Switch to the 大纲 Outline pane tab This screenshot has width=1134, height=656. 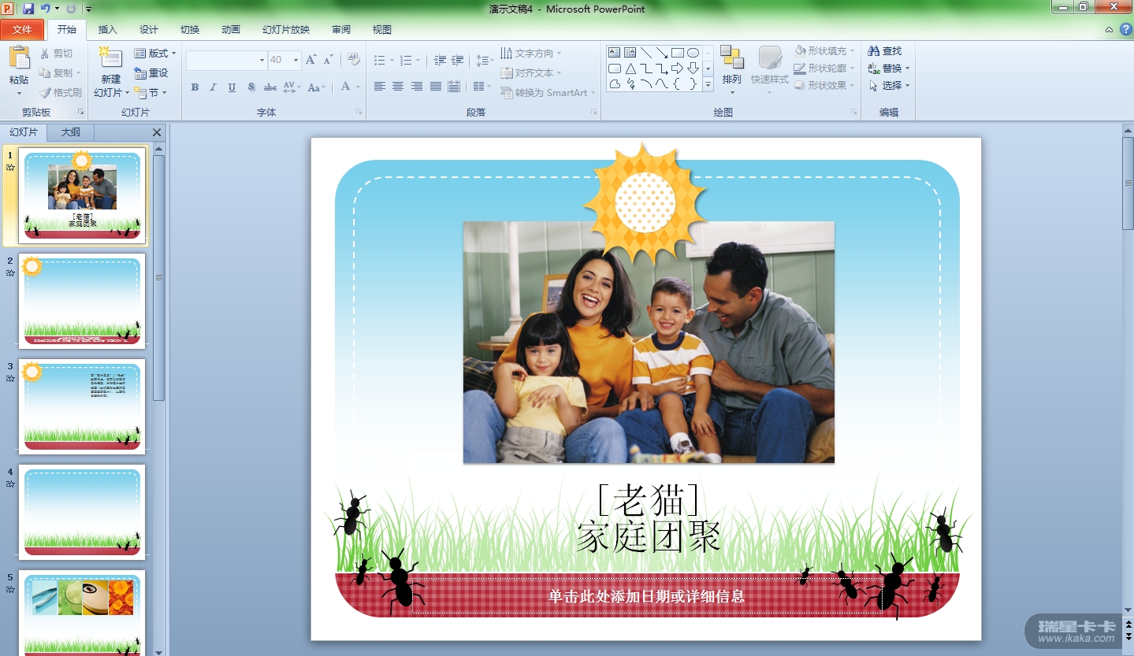tap(71, 132)
